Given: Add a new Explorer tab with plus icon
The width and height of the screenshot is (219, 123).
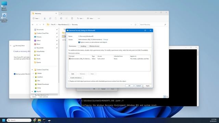Looking at the screenshot, I should [x=61, y=14].
